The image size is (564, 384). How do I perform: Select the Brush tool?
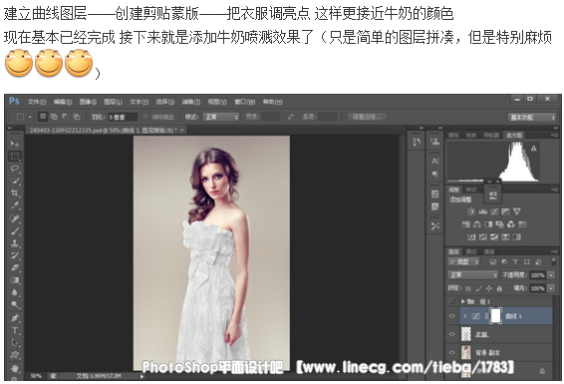(x=14, y=230)
